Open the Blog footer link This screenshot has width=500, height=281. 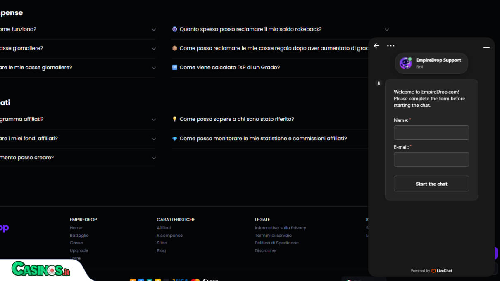tap(161, 250)
